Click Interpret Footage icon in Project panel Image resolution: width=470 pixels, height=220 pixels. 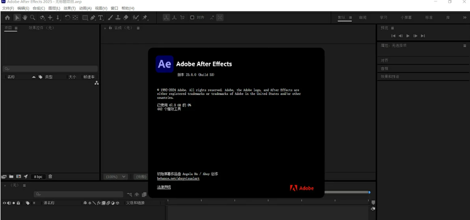4,177
